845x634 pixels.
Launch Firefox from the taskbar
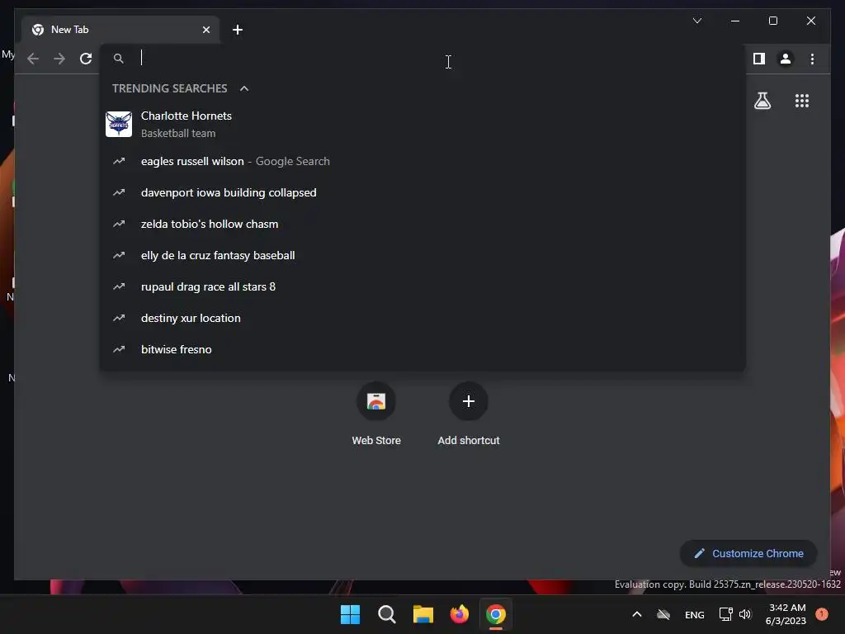pos(459,614)
